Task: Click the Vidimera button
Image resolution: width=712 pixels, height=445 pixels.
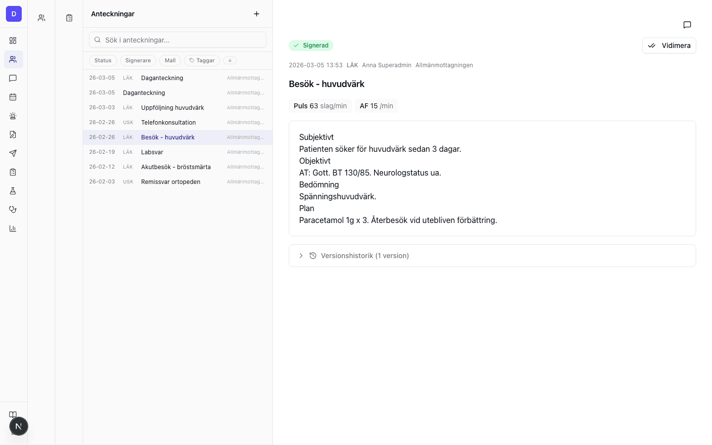Action: [x=669, y=45]
